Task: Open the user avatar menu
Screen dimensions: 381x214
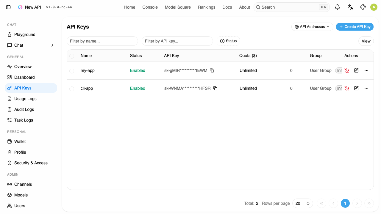Action: point(374,7)
